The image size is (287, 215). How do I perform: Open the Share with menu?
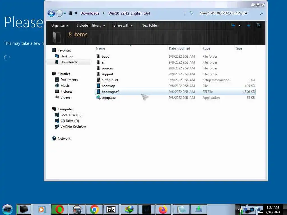point(123,25)
